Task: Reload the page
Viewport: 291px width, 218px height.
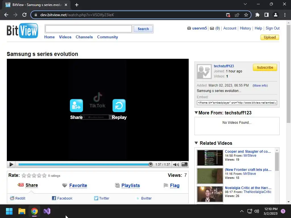Action: coord(24,15)
